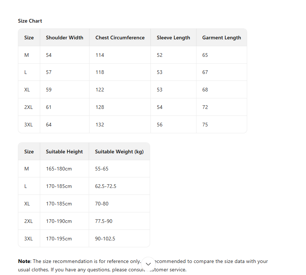Click the 3XL row in measurements table

pos(28,125)
